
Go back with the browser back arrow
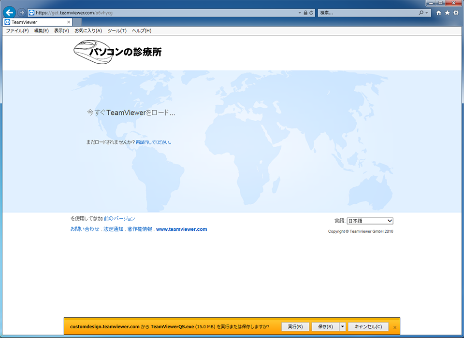tap(10, 13)
